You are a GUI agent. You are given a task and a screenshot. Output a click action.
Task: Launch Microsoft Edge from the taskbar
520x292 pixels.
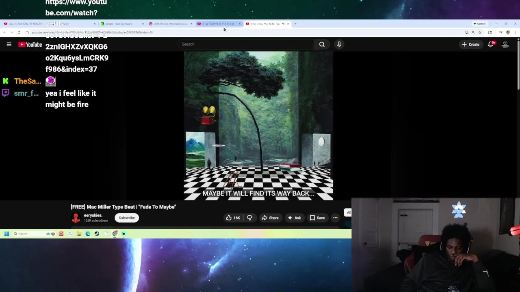coord(88,234)
